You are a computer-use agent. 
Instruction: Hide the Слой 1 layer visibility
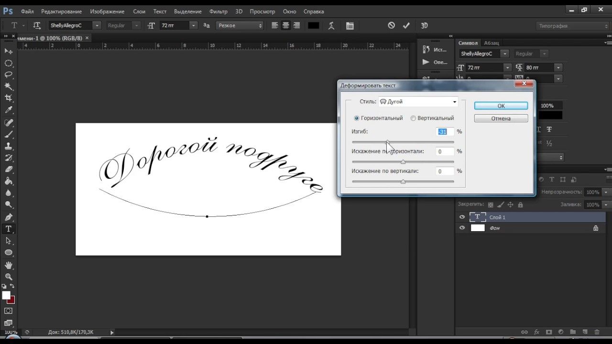(x=462, y=217)
